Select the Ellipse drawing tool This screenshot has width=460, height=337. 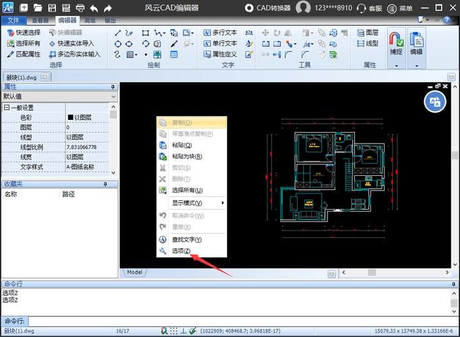pyautogui.click(x=129, y=44)
